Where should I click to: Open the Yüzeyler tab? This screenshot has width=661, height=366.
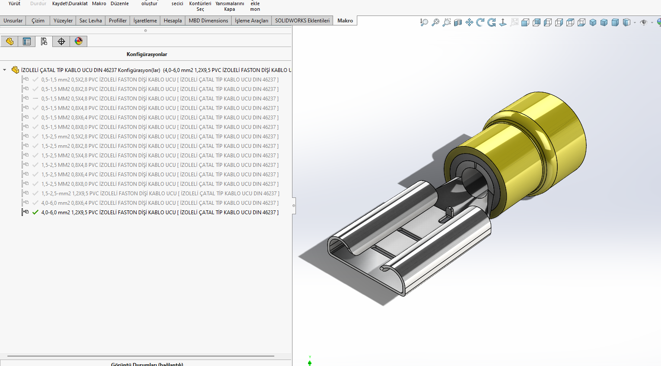(63, 21)
